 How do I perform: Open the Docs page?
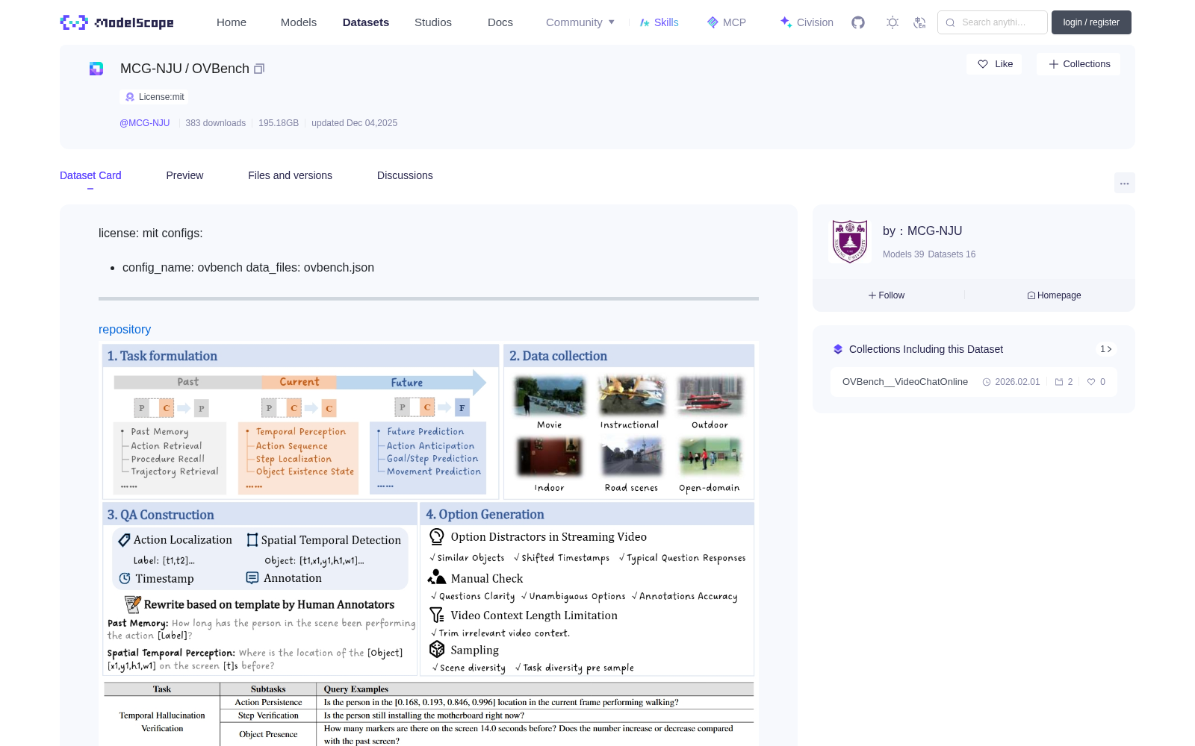500,22
